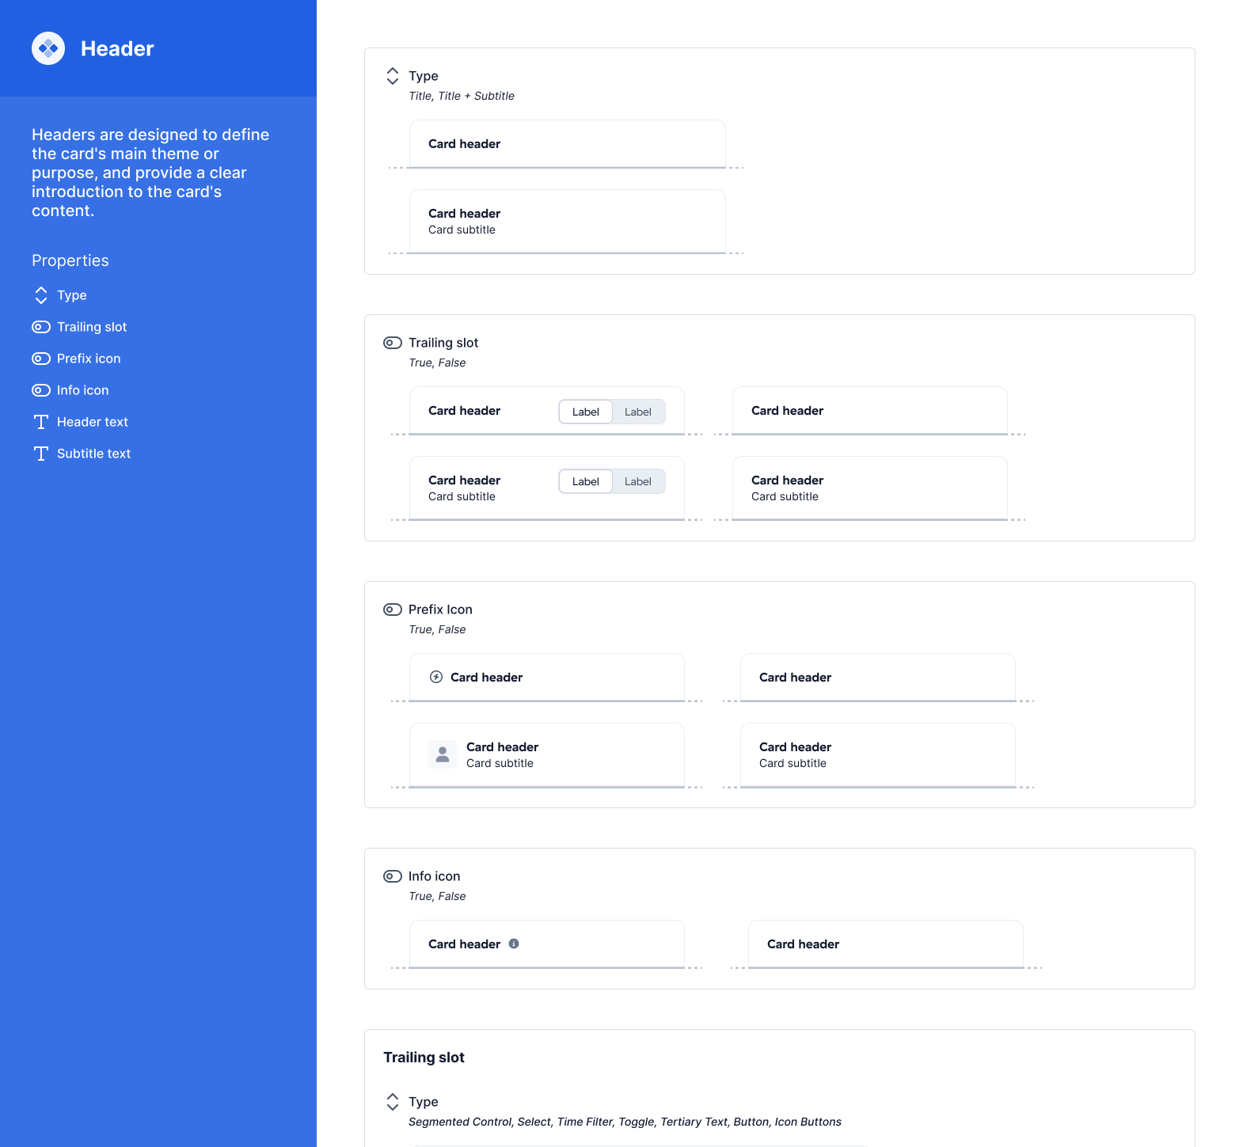Select second Label segment in title-only card header
Image resolution: width=1243 pixels, height=1147 pixels.
tap(638, 412)
